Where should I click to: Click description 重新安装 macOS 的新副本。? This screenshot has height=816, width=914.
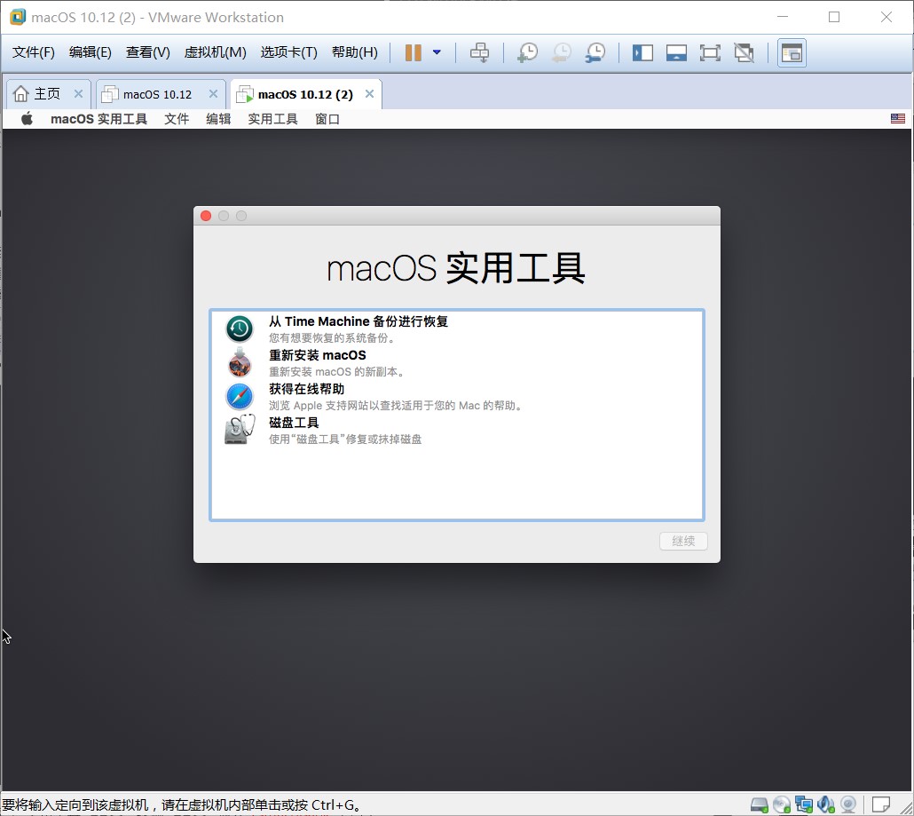(337, 371)
